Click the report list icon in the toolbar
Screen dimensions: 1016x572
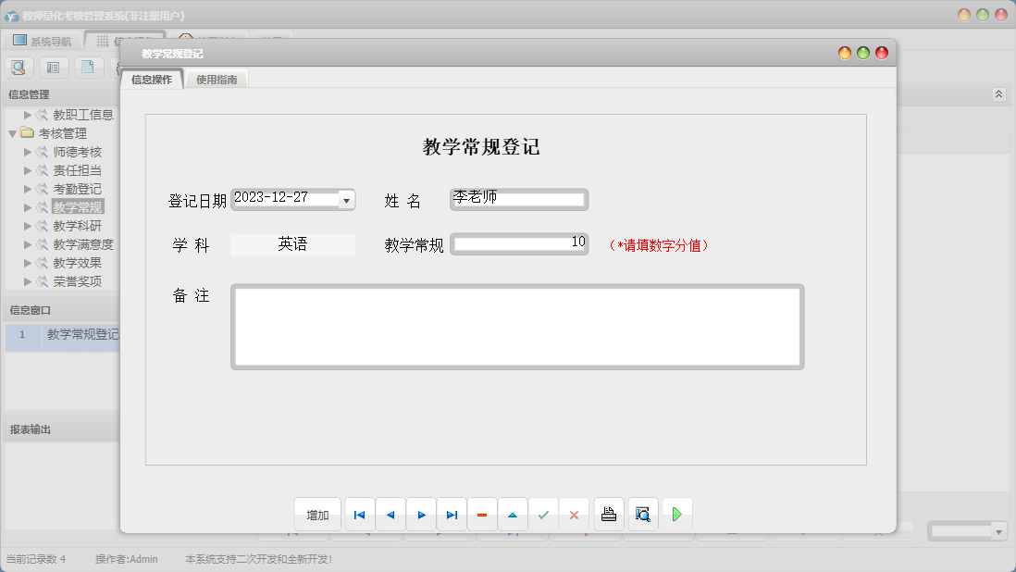(53, 67)
